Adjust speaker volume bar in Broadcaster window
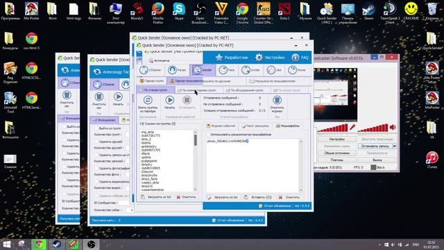The width and height of the screenshot is (444, 250). point(373,128)
